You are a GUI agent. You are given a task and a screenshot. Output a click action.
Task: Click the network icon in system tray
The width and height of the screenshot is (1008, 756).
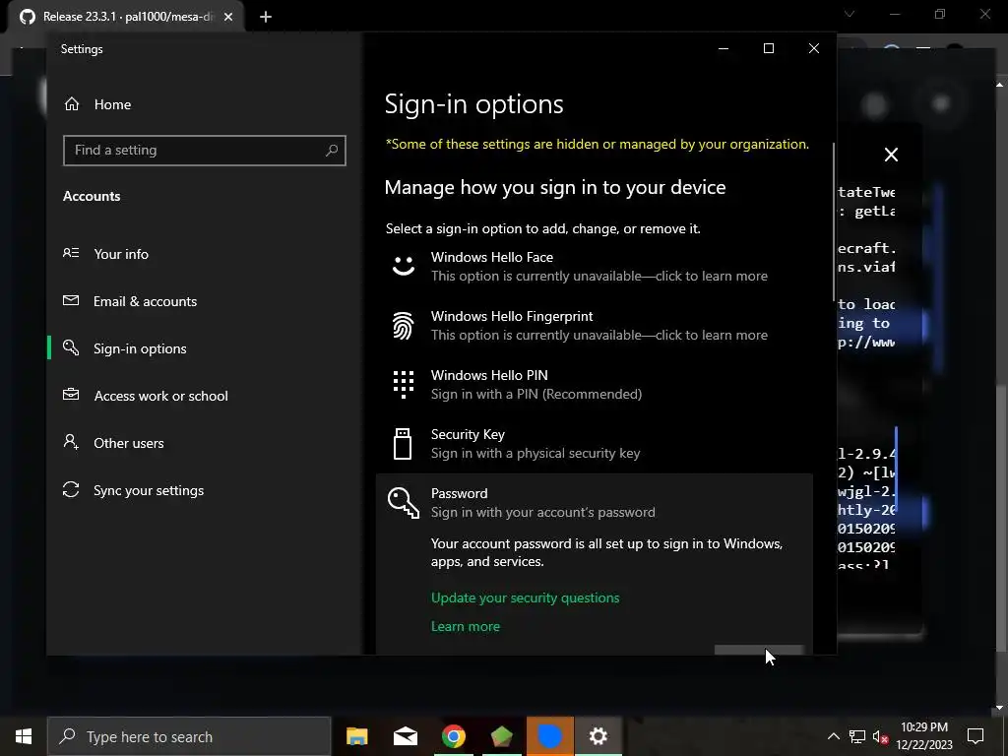tap(857, 736)
